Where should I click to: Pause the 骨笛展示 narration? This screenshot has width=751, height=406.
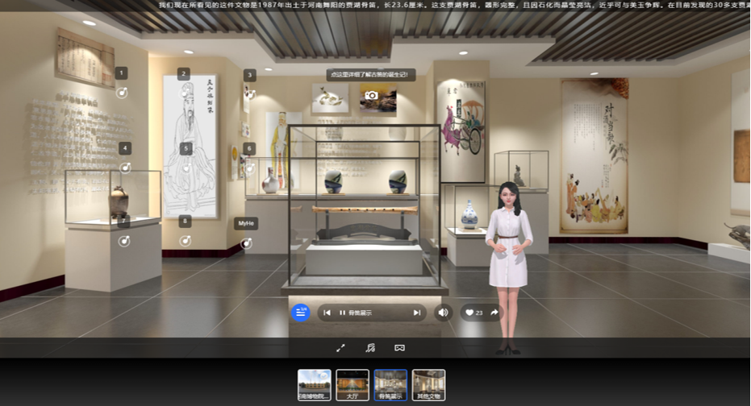pos(342,313)
